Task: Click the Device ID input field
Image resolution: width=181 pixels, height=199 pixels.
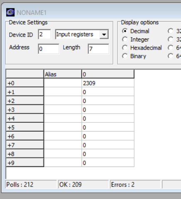Action: point(44,34)
